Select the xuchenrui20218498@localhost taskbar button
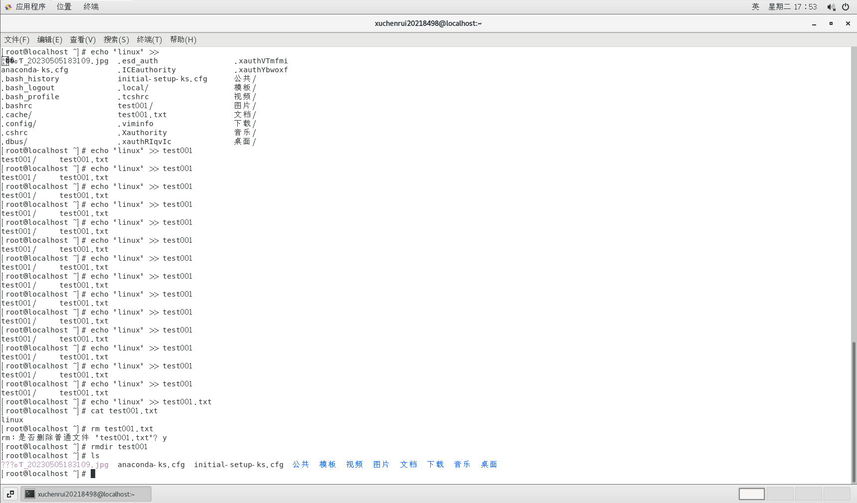This screenshot has height=503, width=857. 86,494
